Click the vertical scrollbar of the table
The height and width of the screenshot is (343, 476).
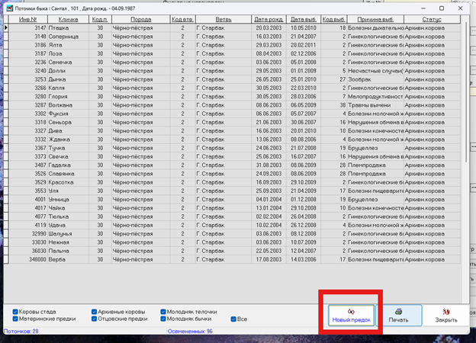(x=466, y=91)
